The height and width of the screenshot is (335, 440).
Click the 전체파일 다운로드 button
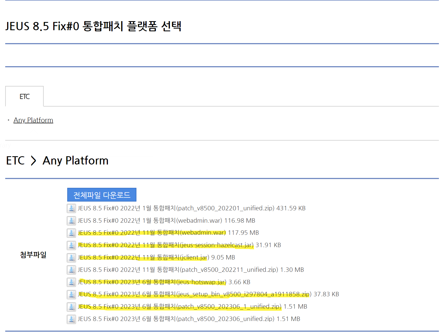102,195
